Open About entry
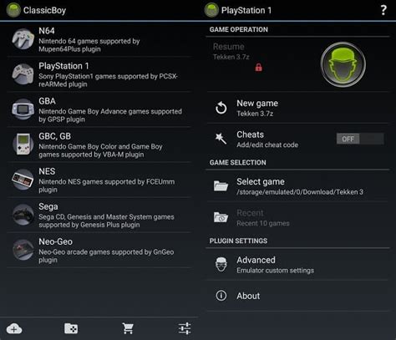Viewport: 396px width, 340px height. [297, 296]
